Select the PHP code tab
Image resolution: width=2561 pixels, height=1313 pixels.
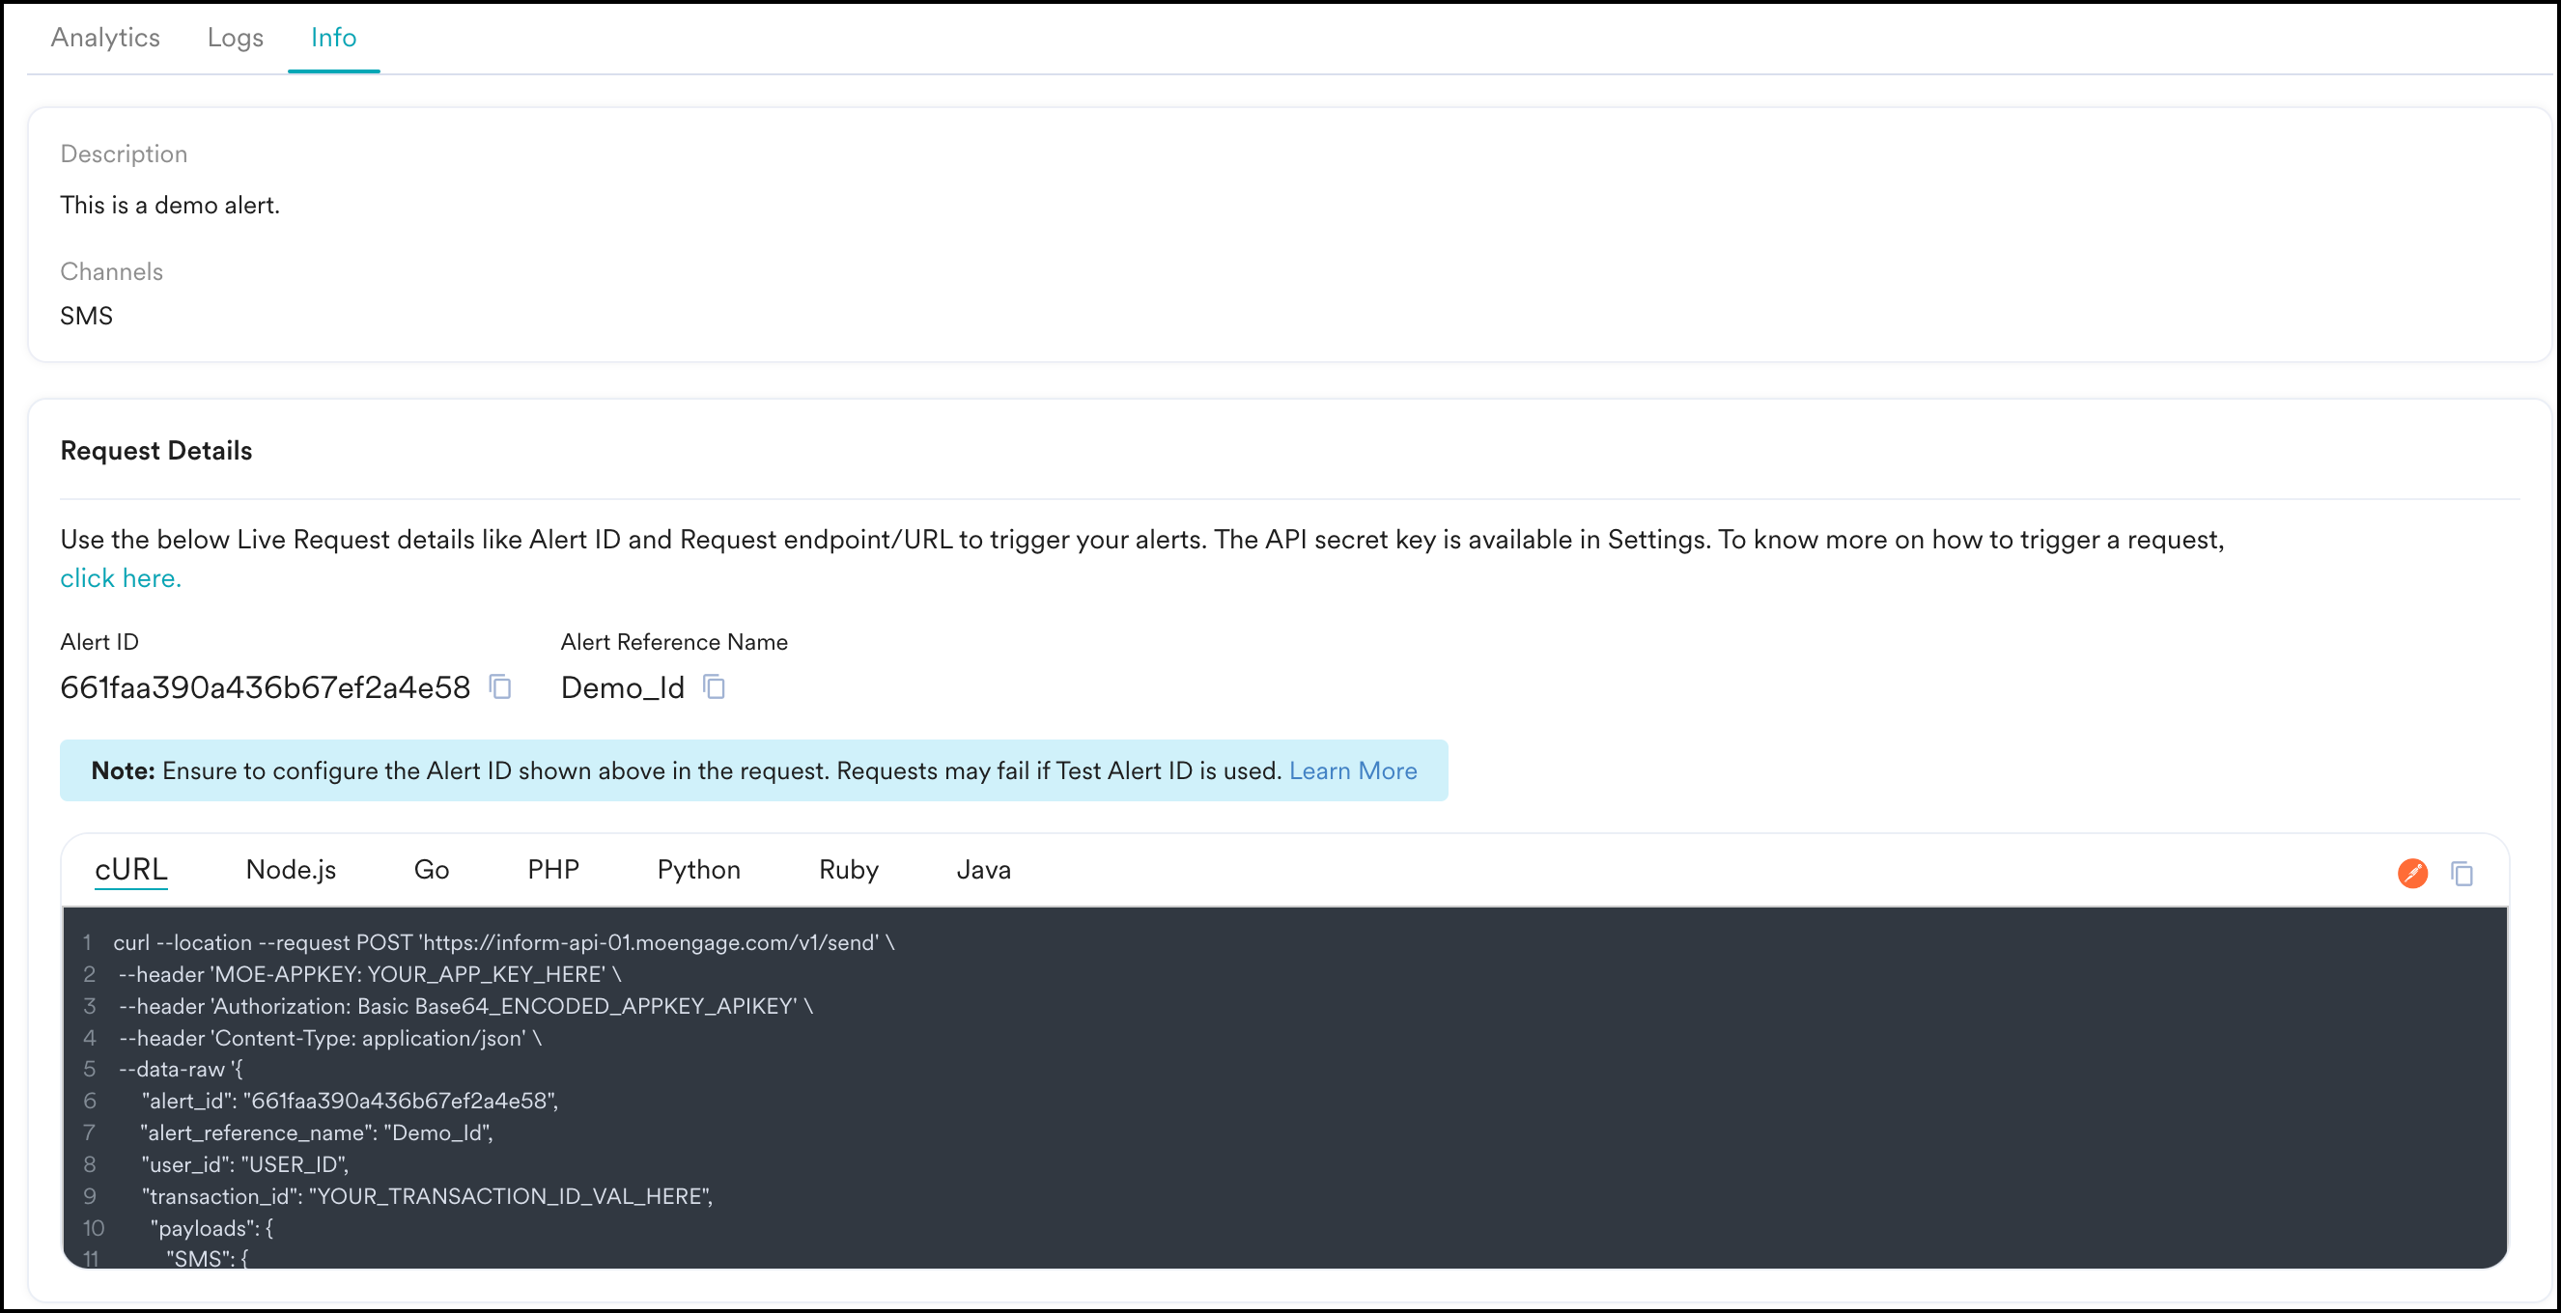point(552,870)
